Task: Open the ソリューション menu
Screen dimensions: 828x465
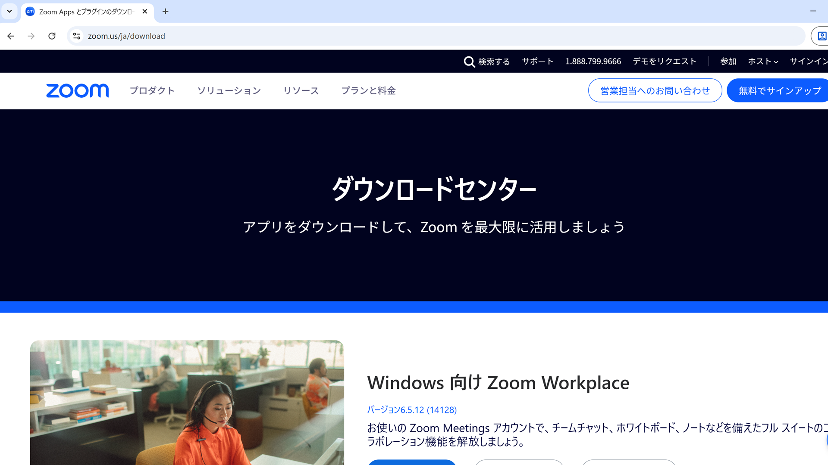Action: [229, 90]
